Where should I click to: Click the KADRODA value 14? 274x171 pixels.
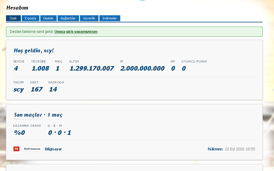point(53,89)
